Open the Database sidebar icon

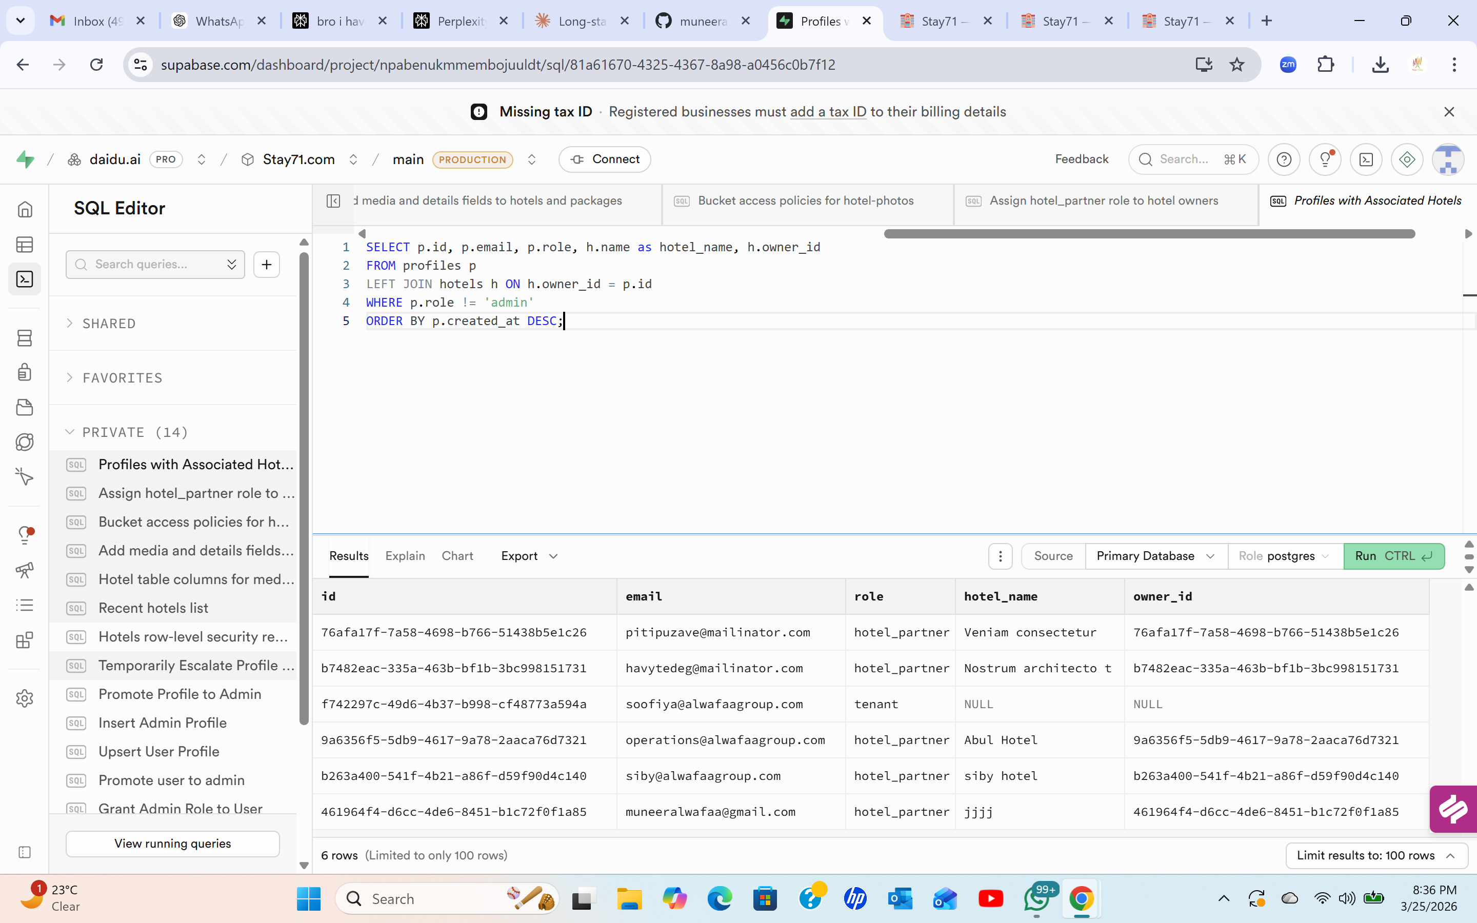pos(25,337)
